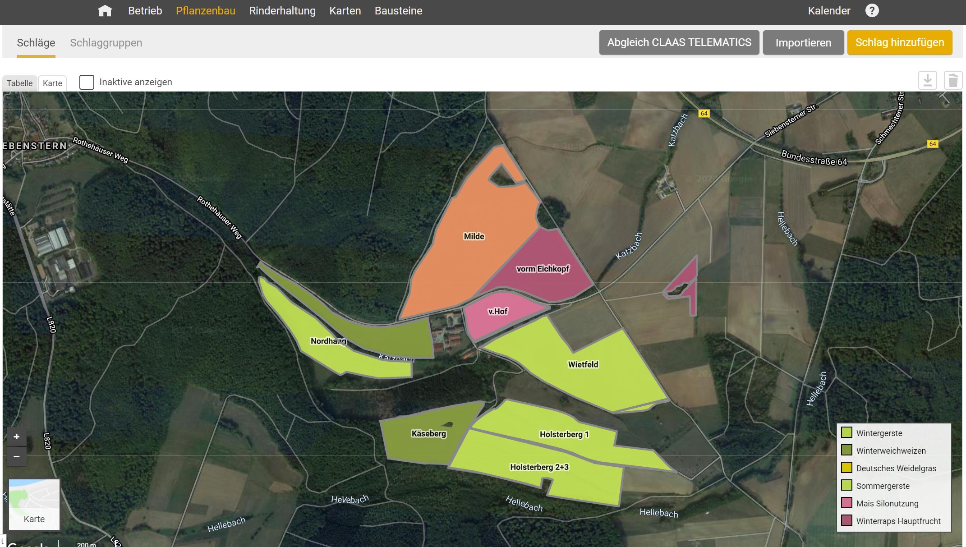966x547 pixels.
Task: Zoom in the map with plus button
Action: 17,437
